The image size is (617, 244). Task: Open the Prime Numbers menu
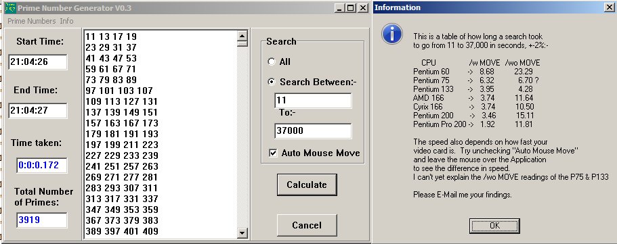tap(31, 21)
